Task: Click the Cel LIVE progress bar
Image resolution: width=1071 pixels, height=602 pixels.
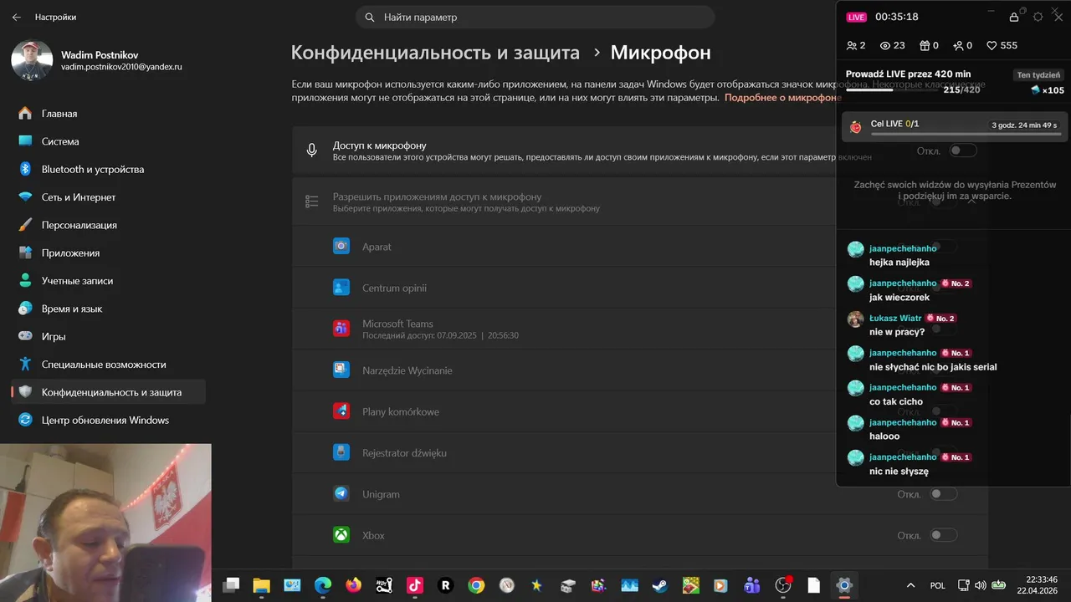Action: [966, 135]
